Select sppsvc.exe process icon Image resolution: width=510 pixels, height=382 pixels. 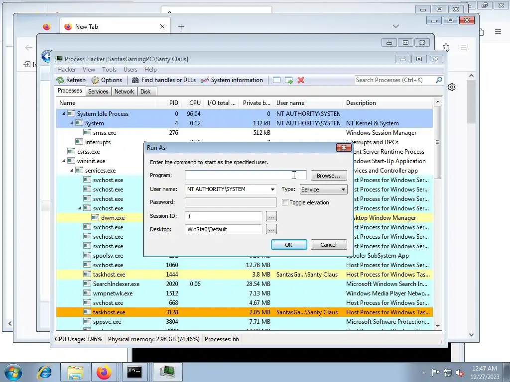[87, 322]
